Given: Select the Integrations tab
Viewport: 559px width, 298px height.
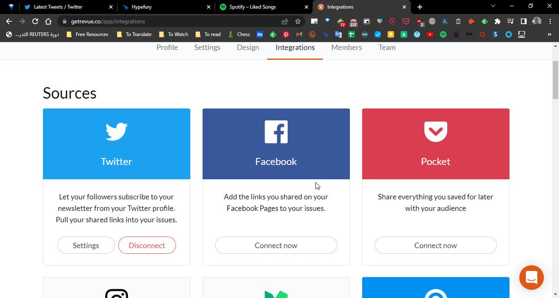Looking at the screenshot, I should pyautogui.click(x=295, y=47).
